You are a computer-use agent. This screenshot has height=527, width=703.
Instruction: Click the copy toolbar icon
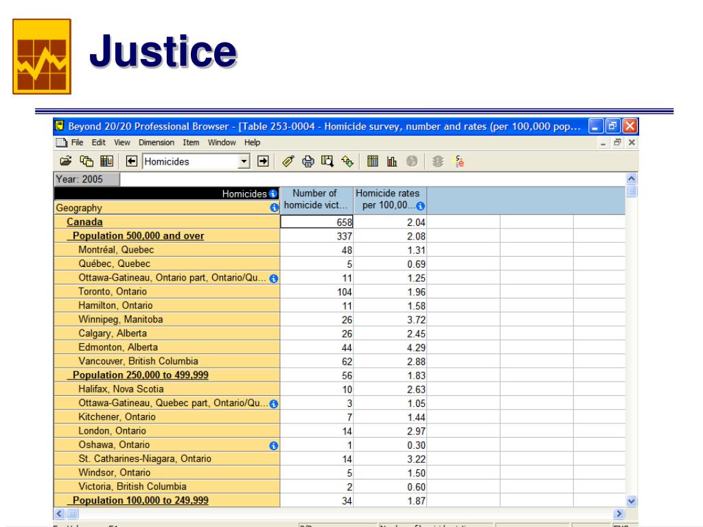tap(87, 161)
